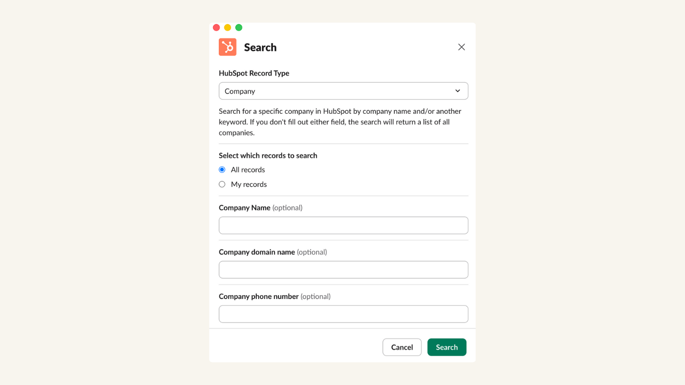Select the All records radio button
Viewport: 685px width, 385px height.
click(222, 169)
